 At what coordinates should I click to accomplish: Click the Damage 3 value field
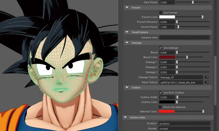167,72
